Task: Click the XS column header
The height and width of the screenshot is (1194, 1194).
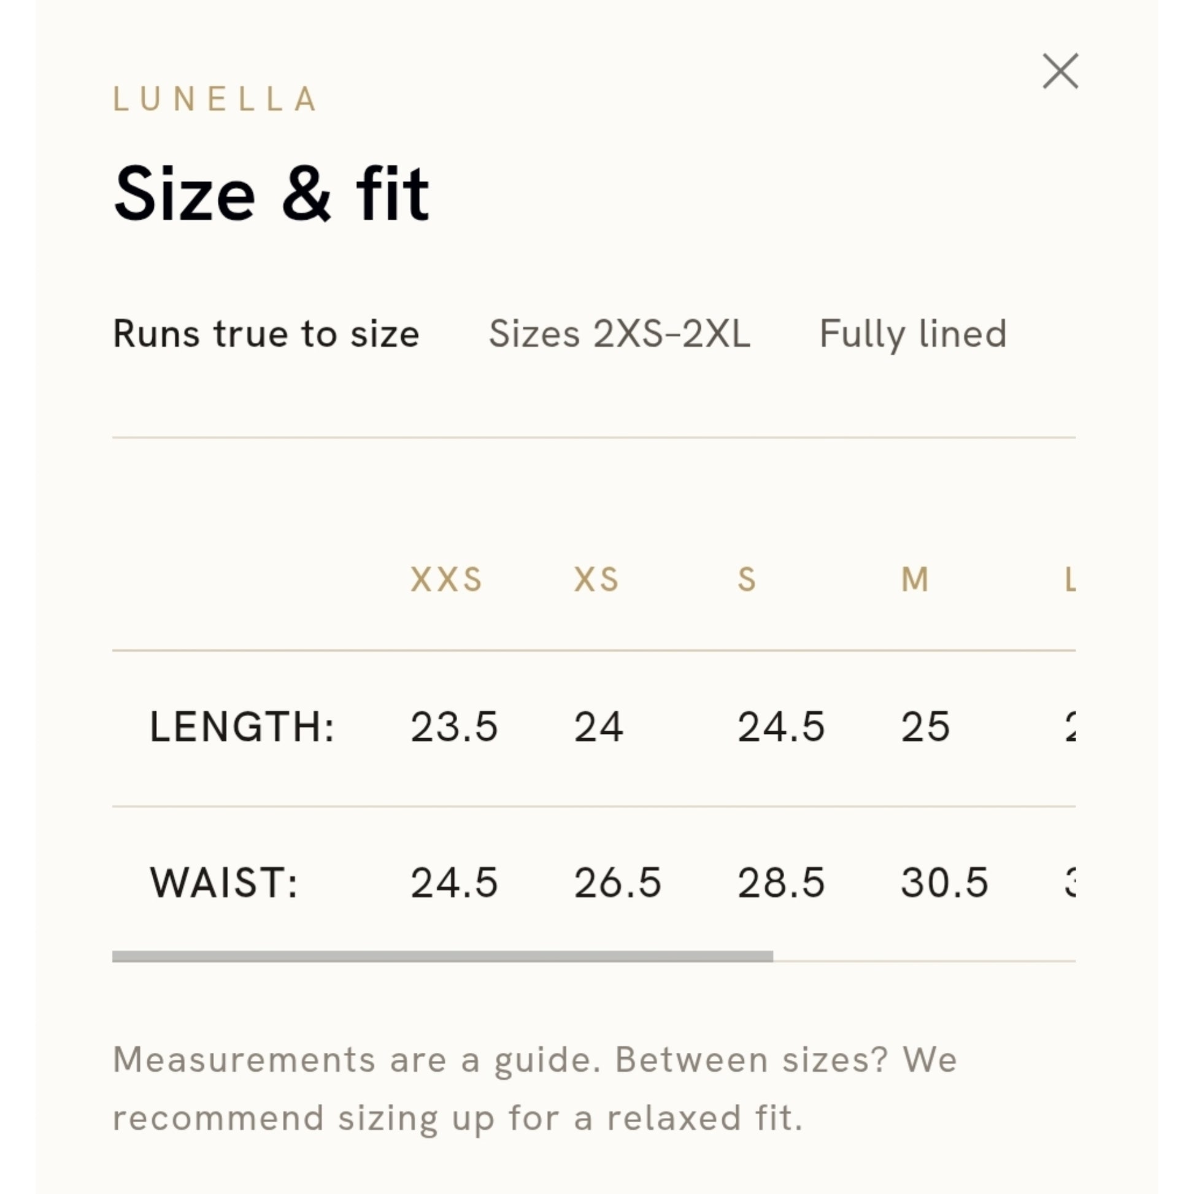Action: tap(596, 580)
